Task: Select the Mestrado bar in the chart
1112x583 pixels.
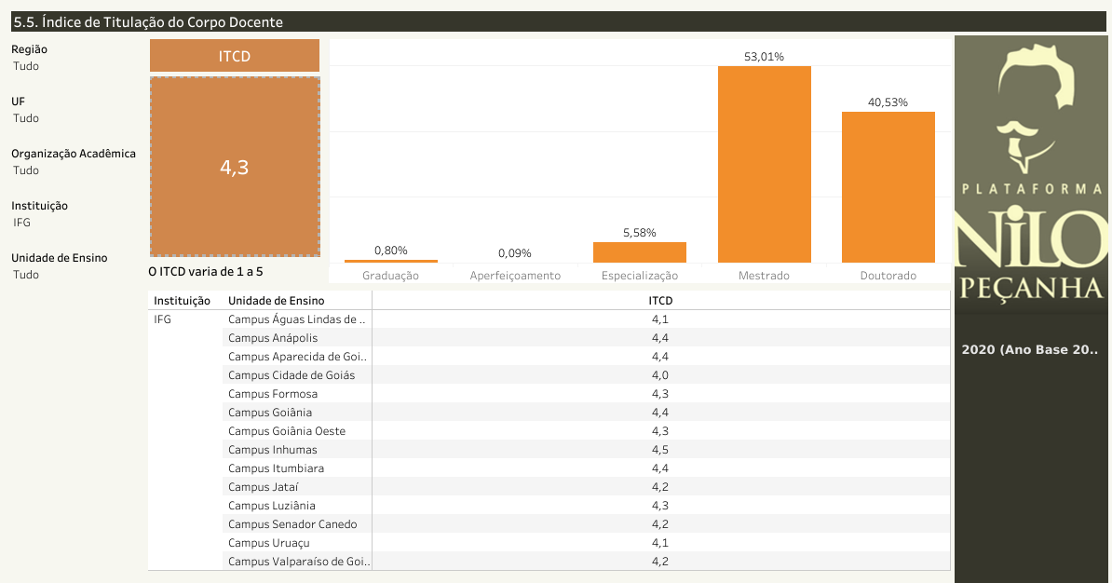Action: 764,165
